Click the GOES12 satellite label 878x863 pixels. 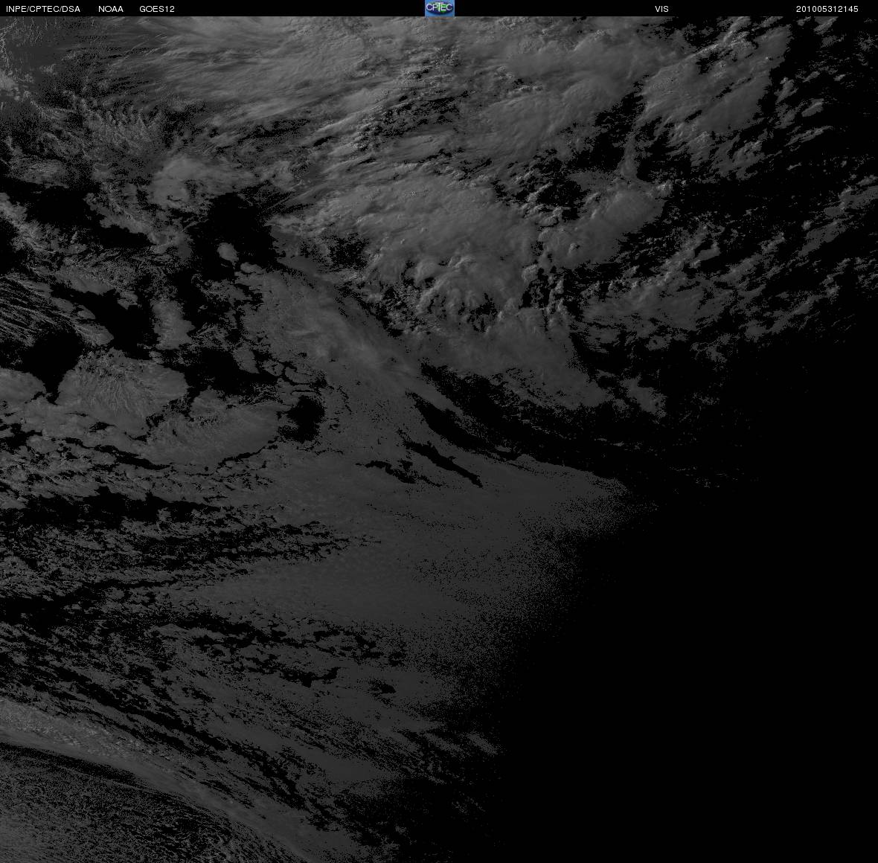pyautogui.click(x=157, y=9)
